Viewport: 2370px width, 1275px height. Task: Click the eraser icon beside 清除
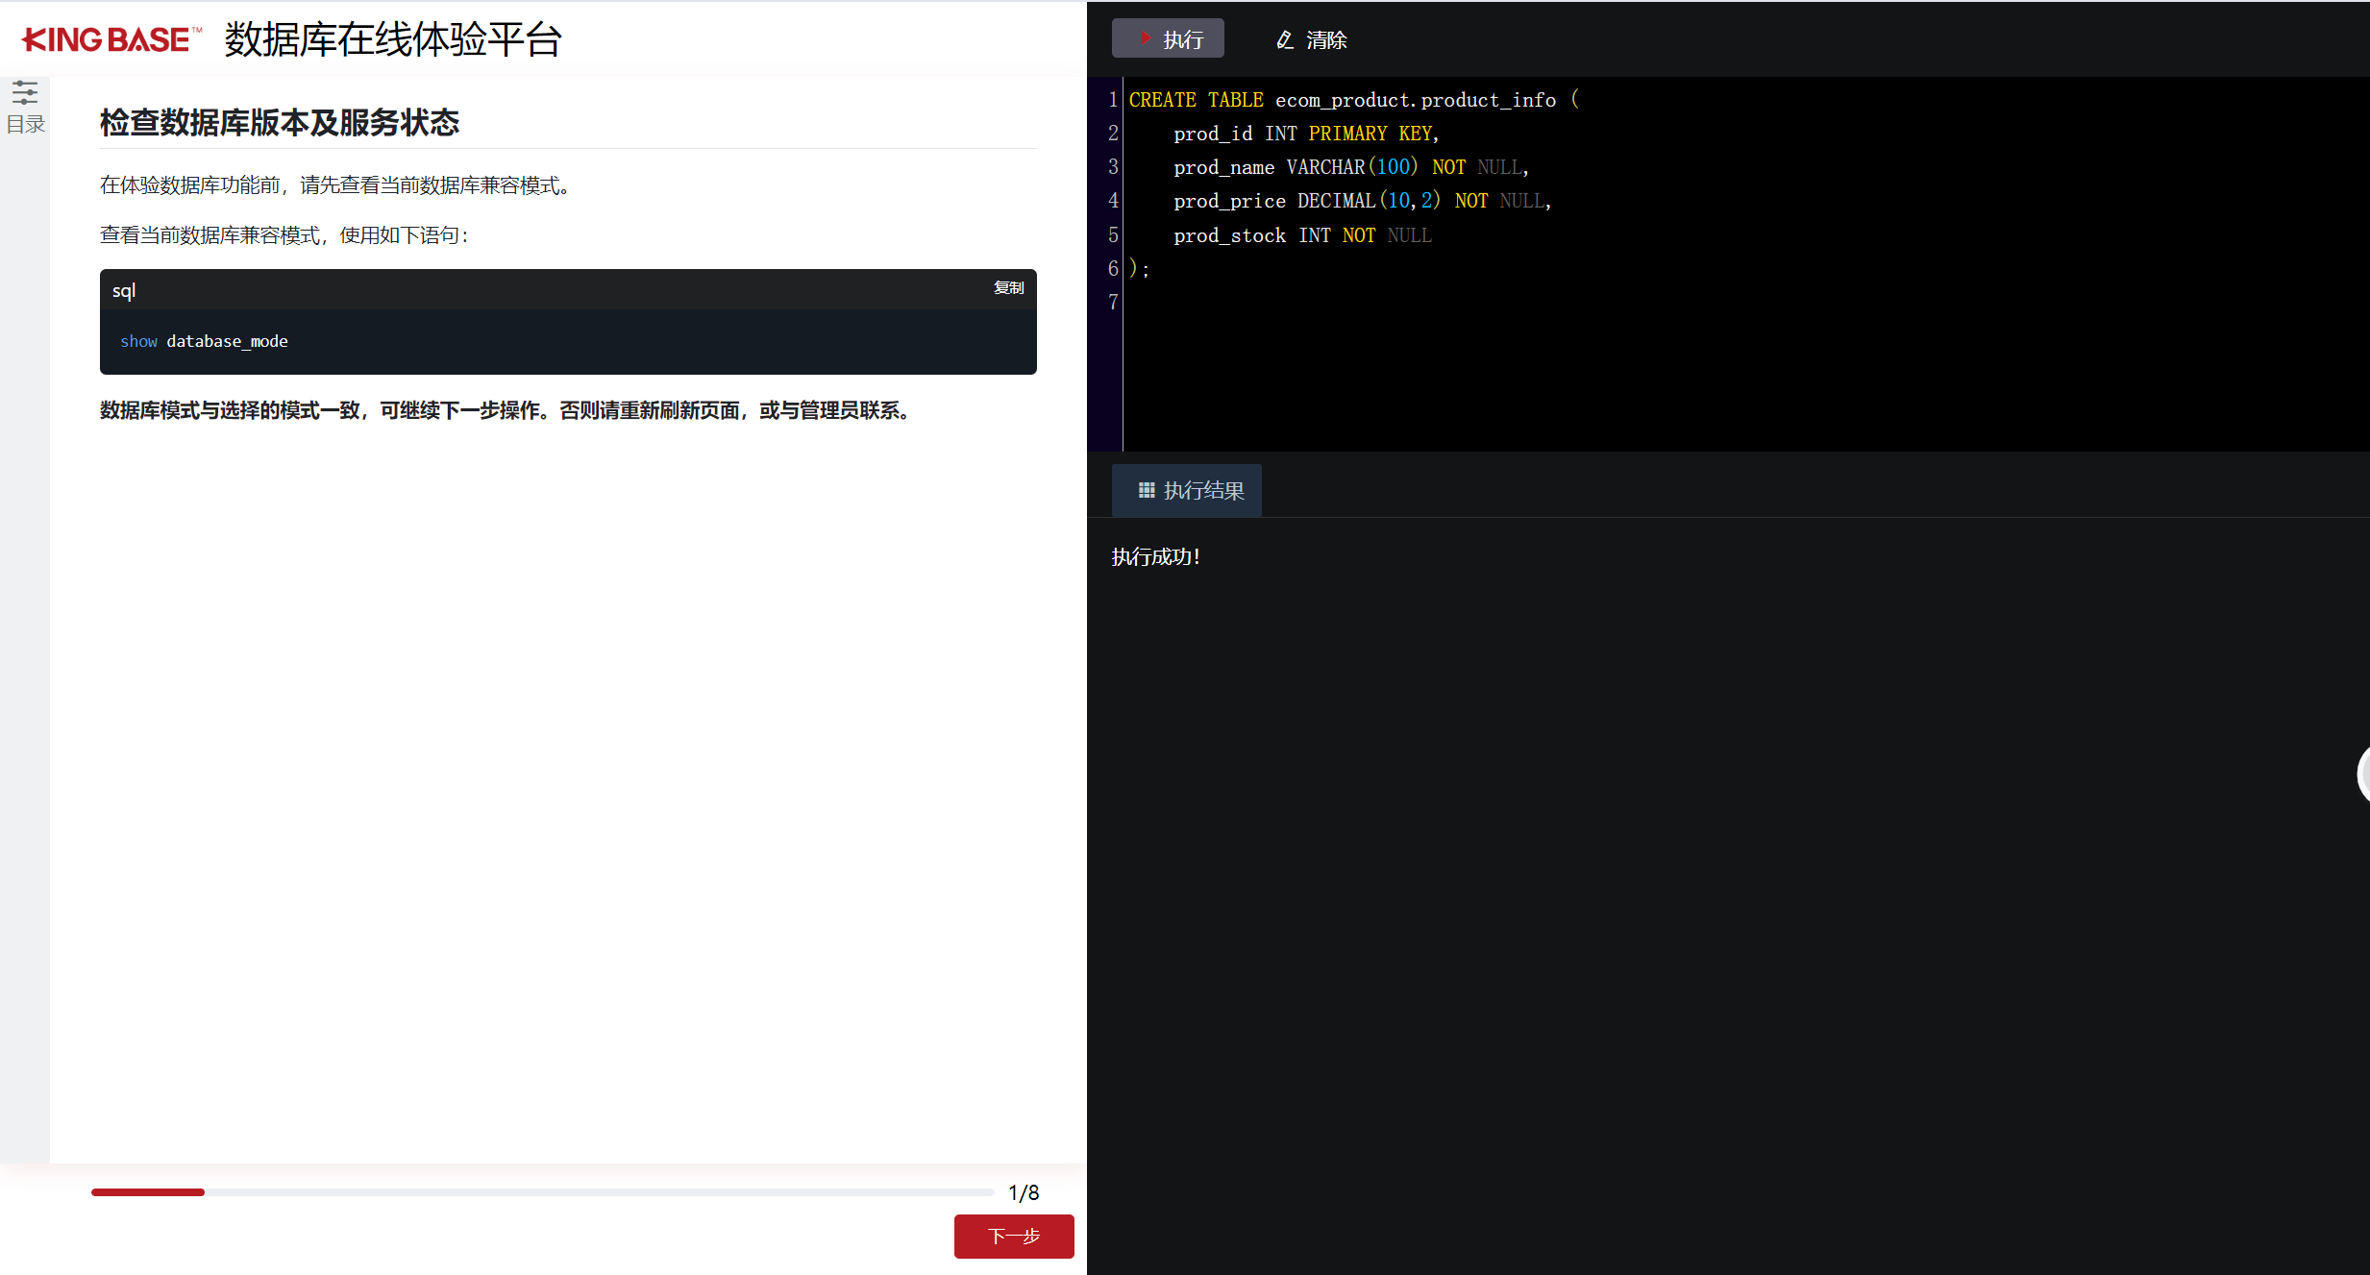1284,40
